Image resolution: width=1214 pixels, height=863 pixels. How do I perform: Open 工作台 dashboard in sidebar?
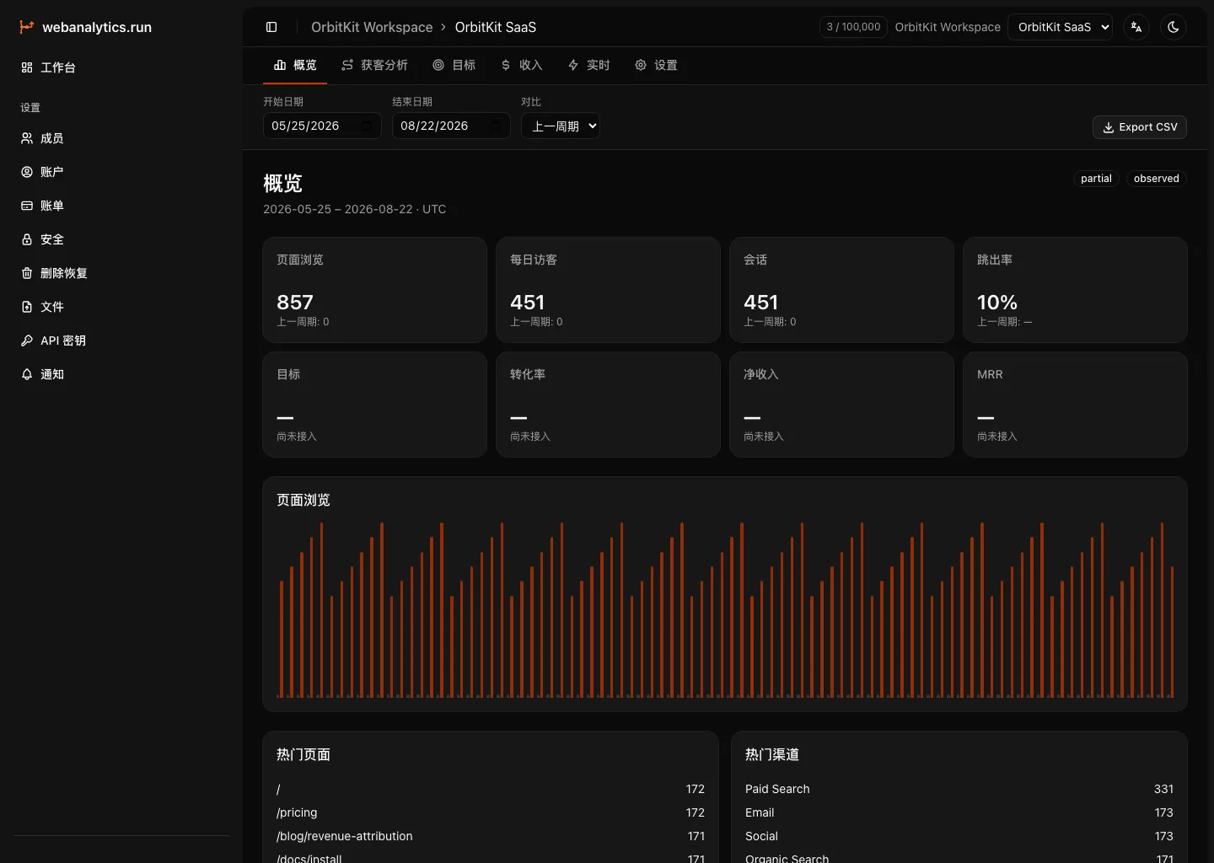pyautogui.click(x=121, y=67)
